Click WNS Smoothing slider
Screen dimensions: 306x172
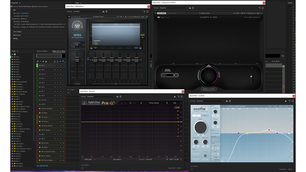click(x=77, y=45)
